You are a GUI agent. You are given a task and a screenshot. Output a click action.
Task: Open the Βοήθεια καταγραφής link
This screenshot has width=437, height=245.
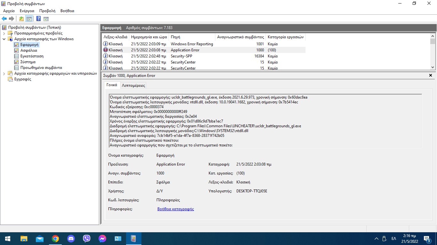click(176, 209)
